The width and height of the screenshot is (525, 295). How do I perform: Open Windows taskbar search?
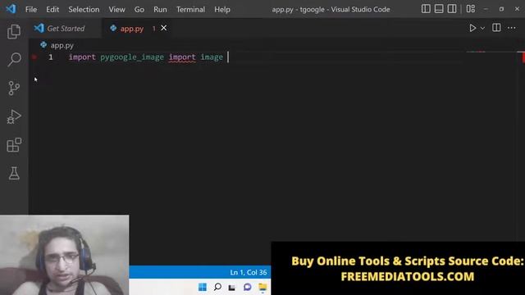pyautogui.click(x=217, y=287)
